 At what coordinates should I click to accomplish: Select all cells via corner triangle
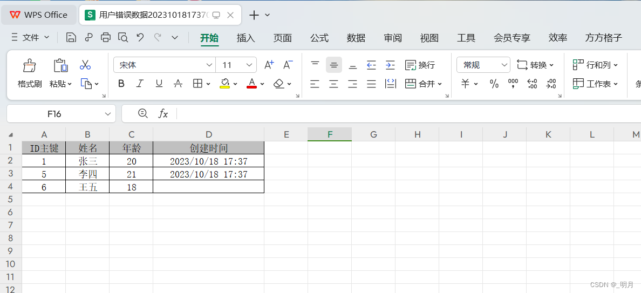pyautogui.click(x=11, y=134)
